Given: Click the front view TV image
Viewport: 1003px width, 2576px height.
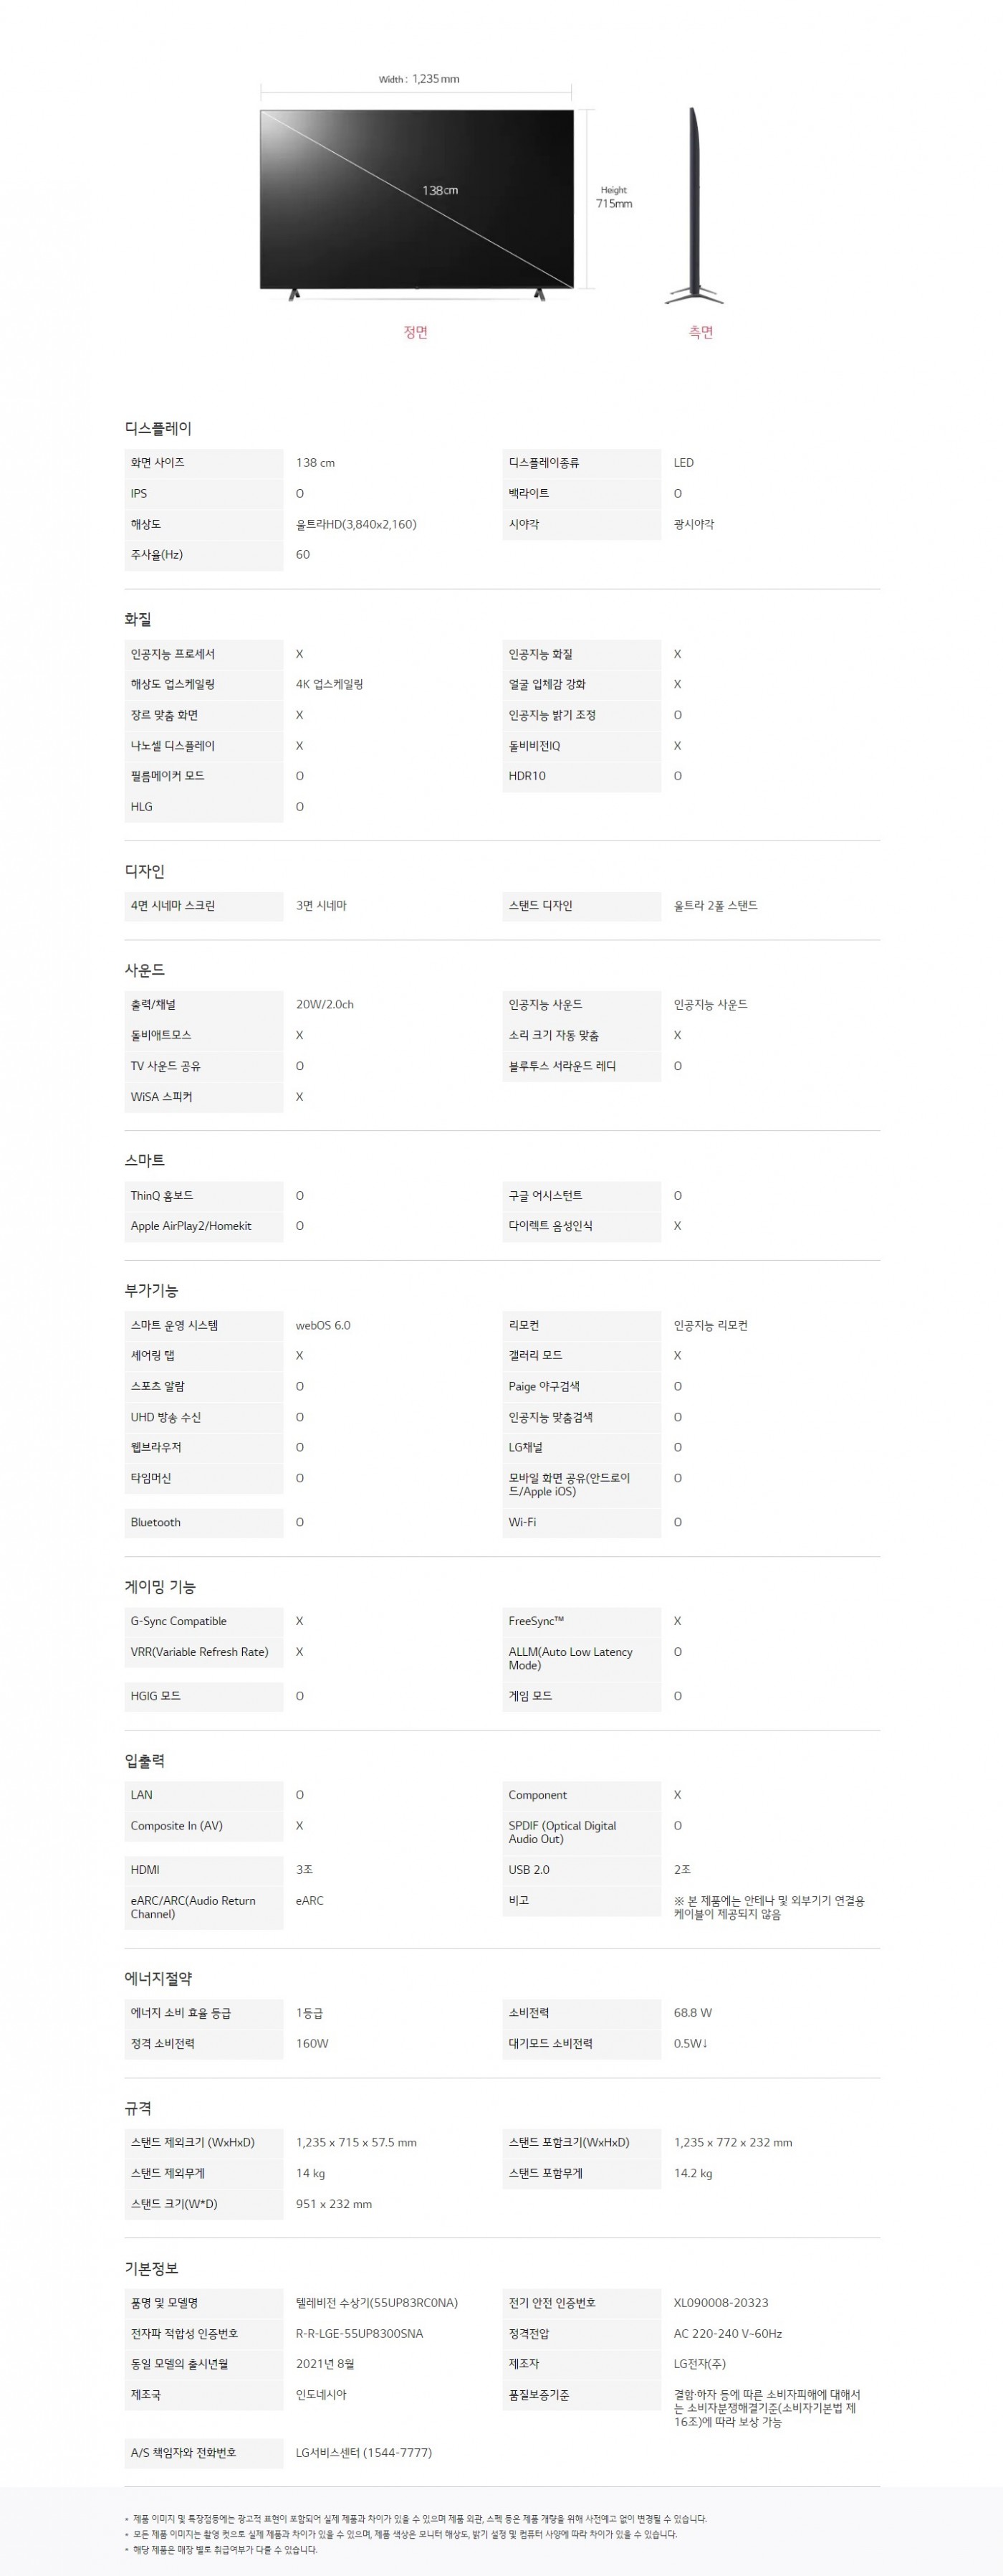Looking at the screenshot, I should [x=416, y=200].
